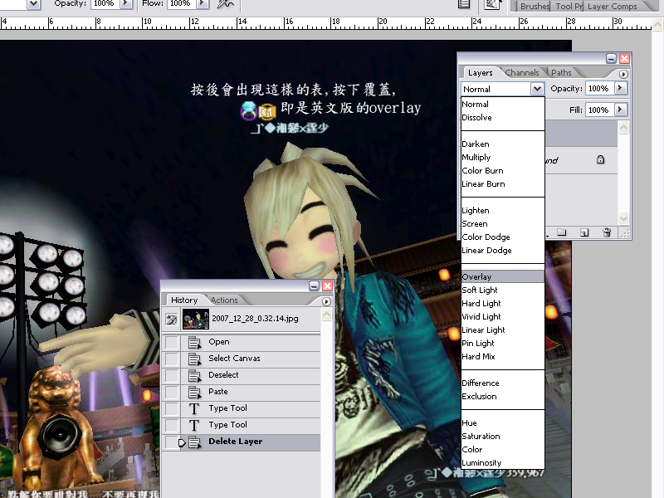Click the Select Canvas state icon
Viewport: 664px width, 498px height.
point(194,359)
